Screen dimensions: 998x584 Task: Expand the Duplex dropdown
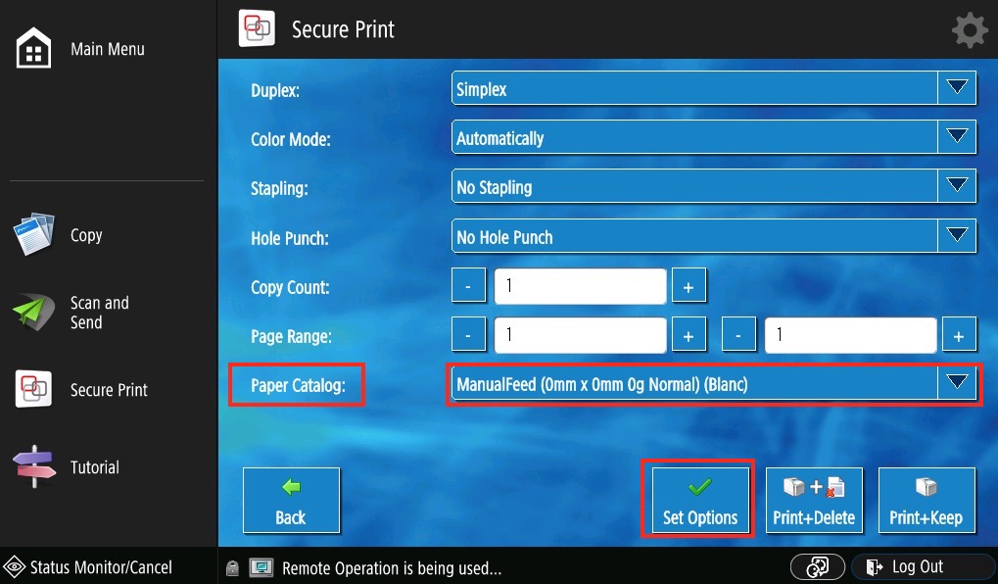coord(956,89)
